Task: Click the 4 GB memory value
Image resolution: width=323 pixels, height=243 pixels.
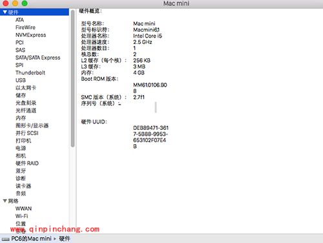Action: tap(139, 72)
